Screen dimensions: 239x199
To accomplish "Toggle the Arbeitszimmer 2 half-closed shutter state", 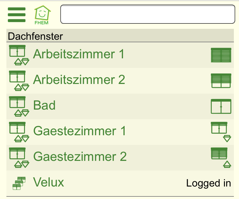I will (221, 81).
